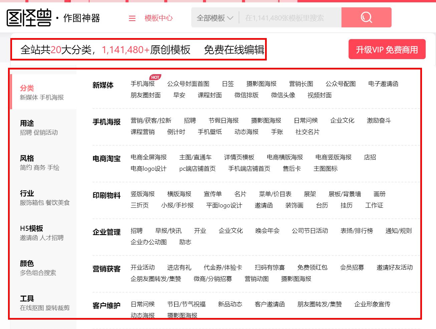
Task: Click the magnifier search icon
Action: point(366,18)
